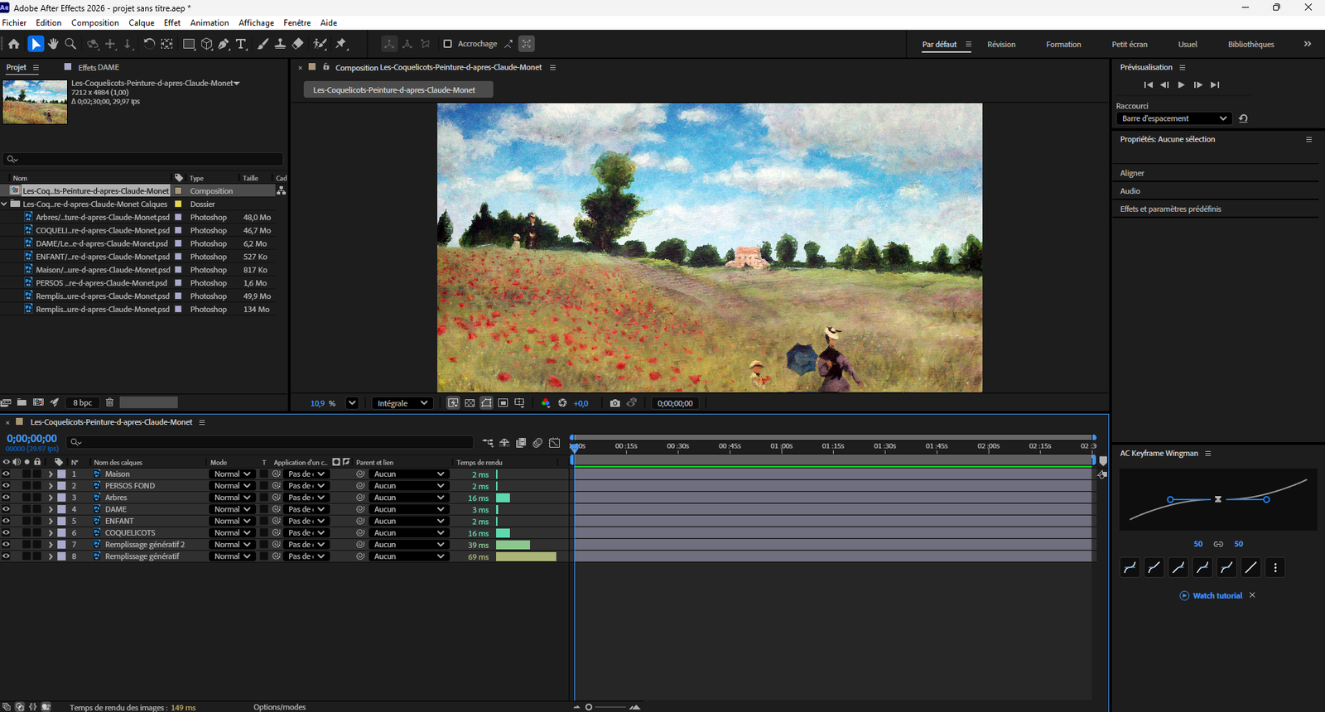Open the Parent dropdown for the Arbres layer
This screenshot has width=1325, height=712.
click(408, 498)
